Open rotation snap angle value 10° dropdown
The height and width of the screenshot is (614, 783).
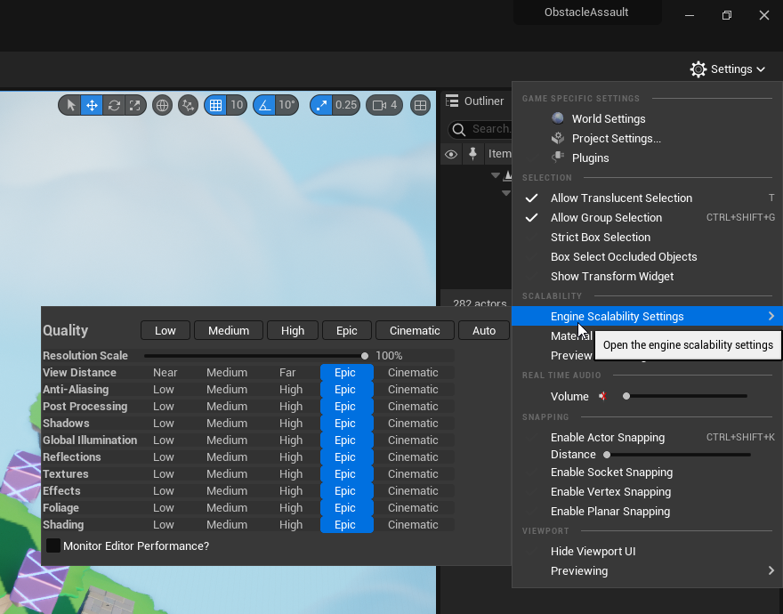point(287,105)
